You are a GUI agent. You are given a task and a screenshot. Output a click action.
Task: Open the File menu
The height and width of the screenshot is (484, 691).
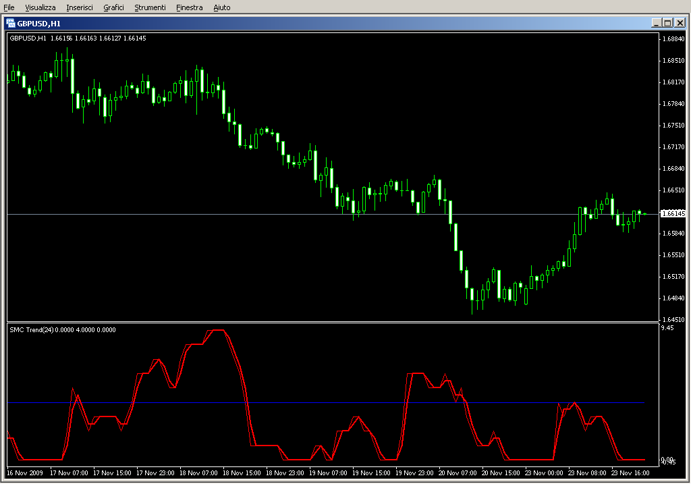[x=9, y=7]
